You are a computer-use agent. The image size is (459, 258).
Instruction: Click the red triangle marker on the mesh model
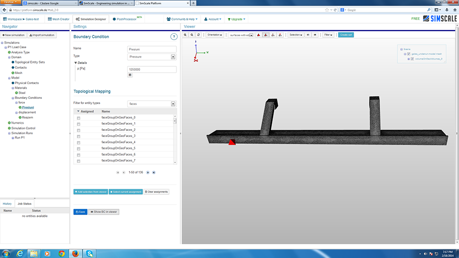[x=232, y=142]
